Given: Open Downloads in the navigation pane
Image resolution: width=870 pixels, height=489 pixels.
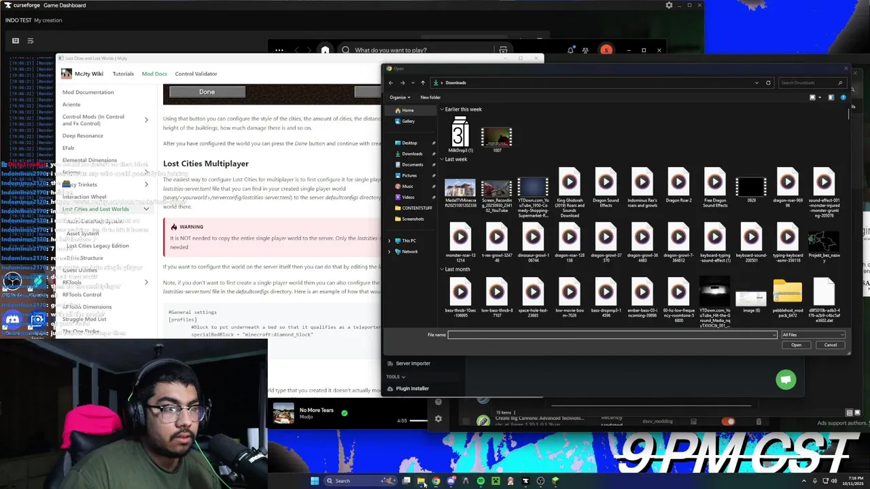Looking at the screenshot, I should [412, 153].
